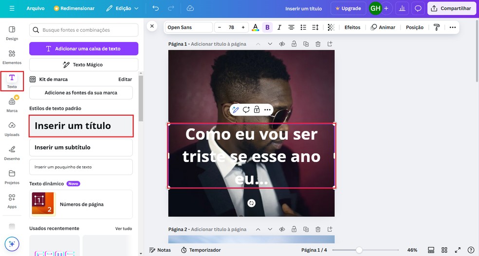Open the text color picker
The height and width of the screenshot is (256, 479).
point(256,27)
